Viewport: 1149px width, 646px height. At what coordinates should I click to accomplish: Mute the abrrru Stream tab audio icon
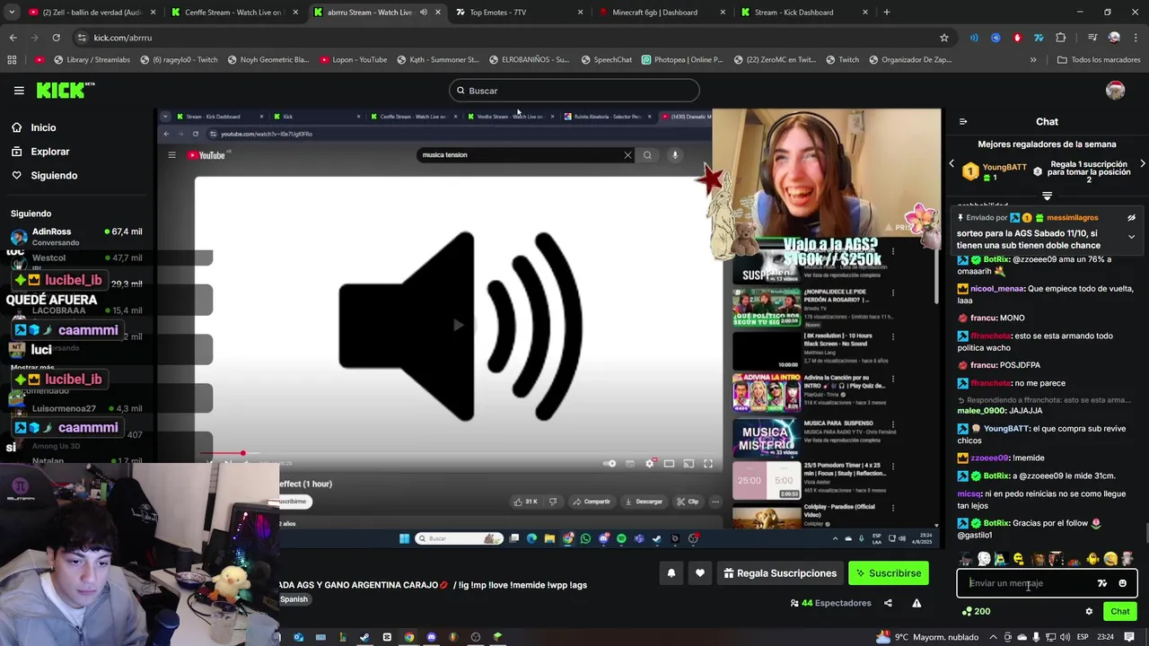coord(424,13)
